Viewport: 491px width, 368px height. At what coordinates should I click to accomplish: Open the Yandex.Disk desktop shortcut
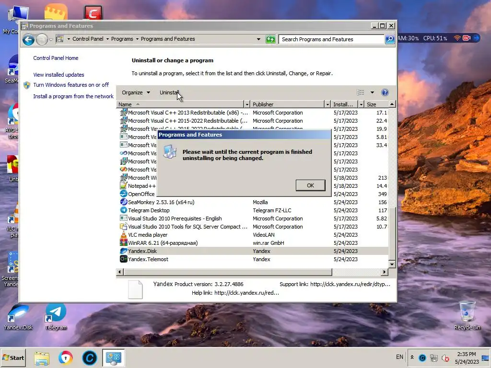[18, 317]
